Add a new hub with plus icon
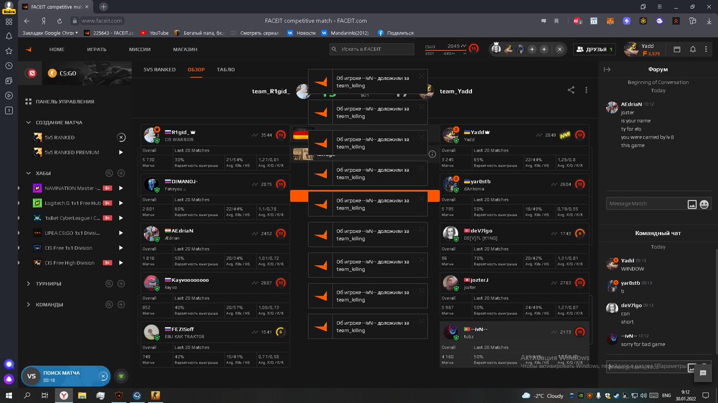Image resolution: width=718 pixels, height=403 pixels. click(x=121, y=173)
